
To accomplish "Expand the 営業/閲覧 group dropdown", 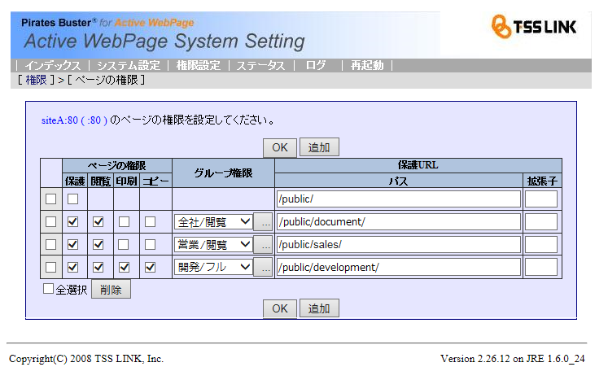I will 212,245.
